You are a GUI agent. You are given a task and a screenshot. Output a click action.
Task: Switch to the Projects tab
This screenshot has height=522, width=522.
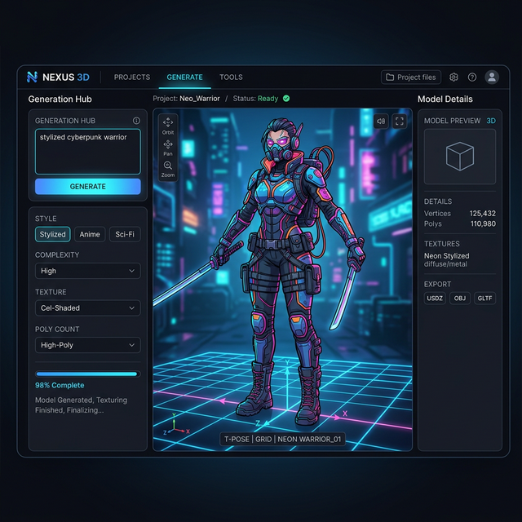pos(132,77)
